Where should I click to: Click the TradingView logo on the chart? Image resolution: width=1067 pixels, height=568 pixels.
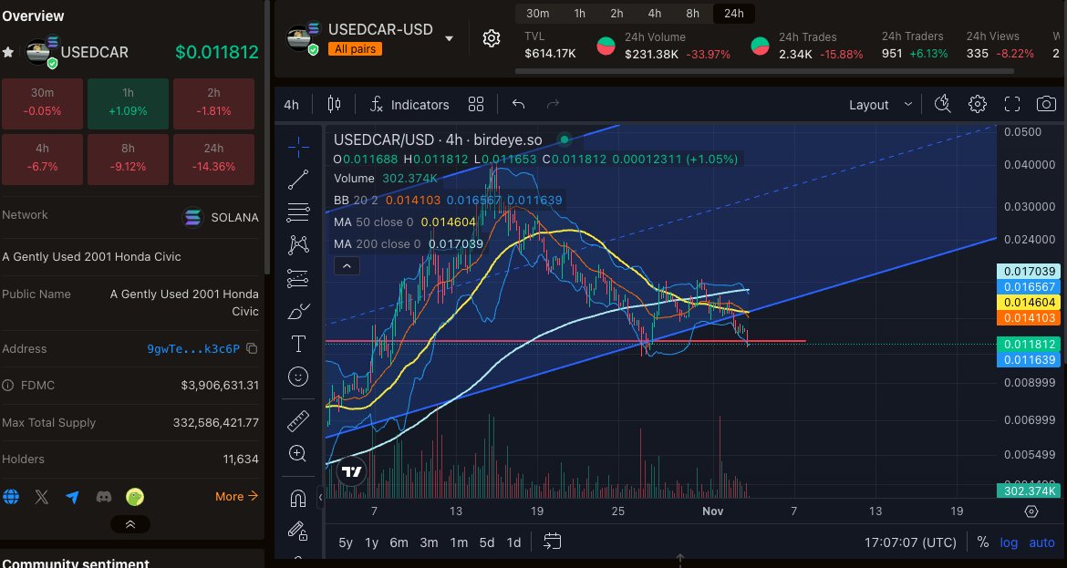pyautogui.click(x=351, y=471)
